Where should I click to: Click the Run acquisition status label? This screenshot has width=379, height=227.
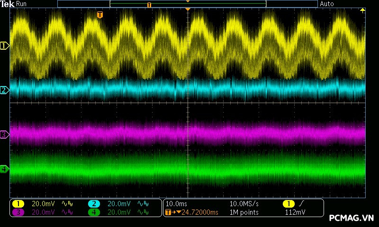point(22,4)
